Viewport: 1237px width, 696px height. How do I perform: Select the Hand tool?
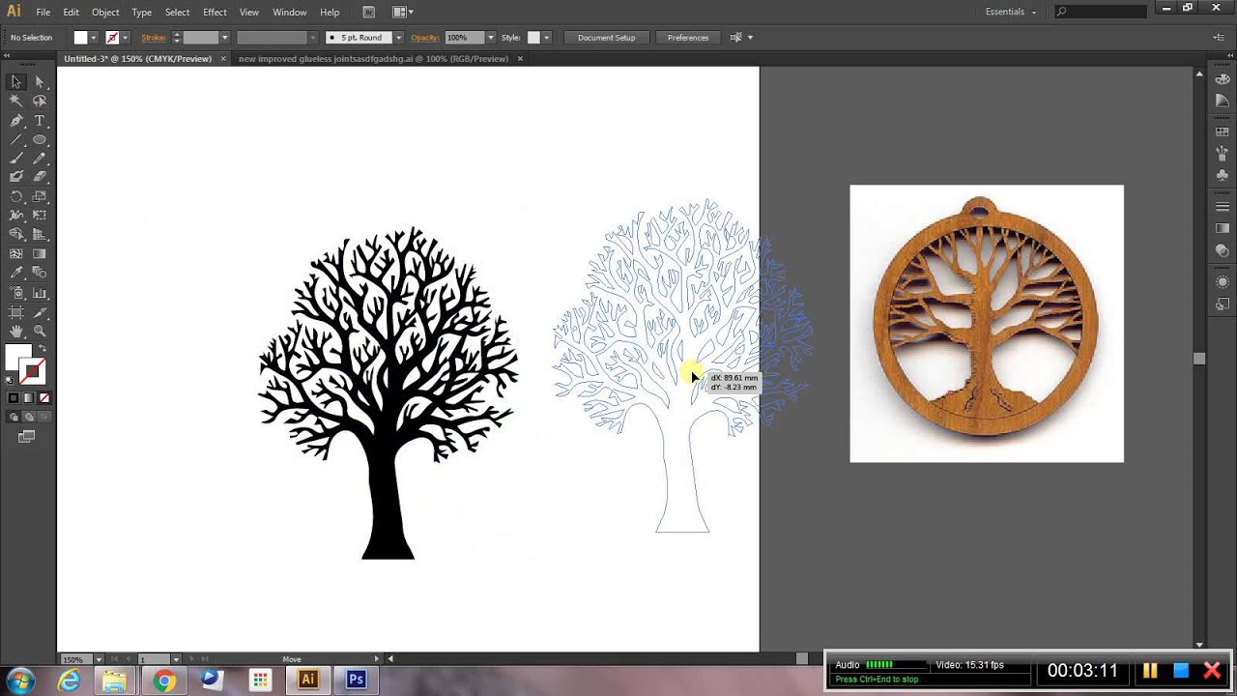click(16, 332)
